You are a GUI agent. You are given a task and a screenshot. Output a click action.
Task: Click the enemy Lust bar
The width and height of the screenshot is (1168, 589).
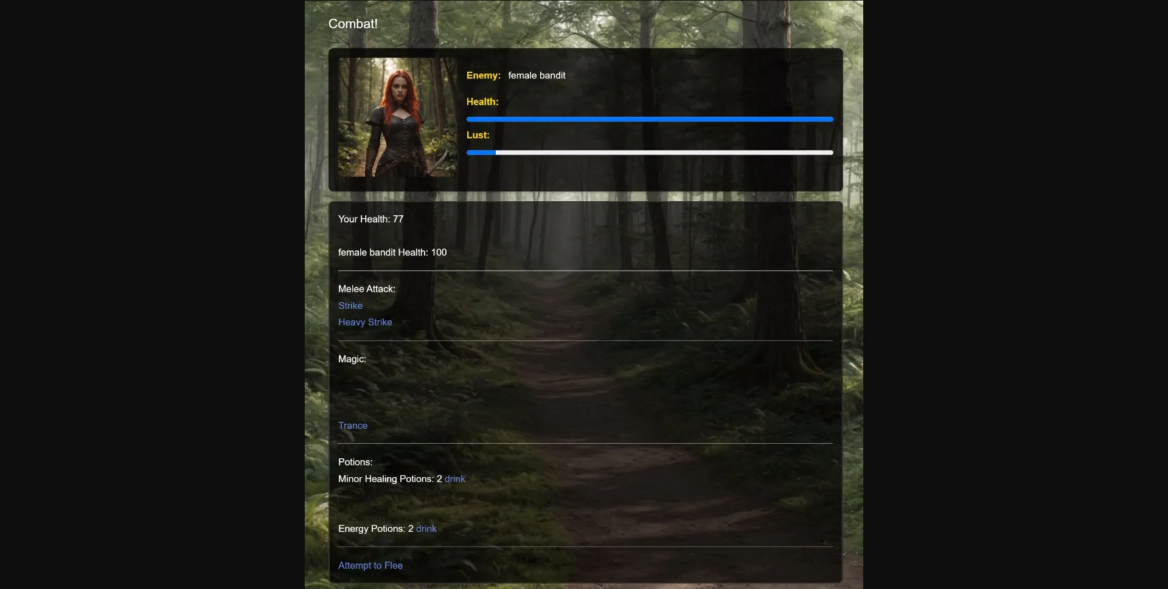[649, 153]
